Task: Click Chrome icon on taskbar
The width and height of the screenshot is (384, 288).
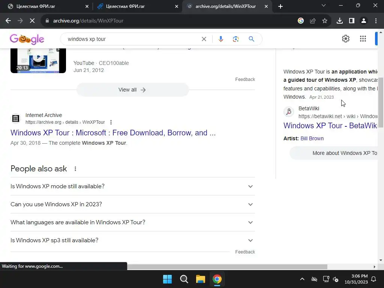Action: click(x=217, y=279)
